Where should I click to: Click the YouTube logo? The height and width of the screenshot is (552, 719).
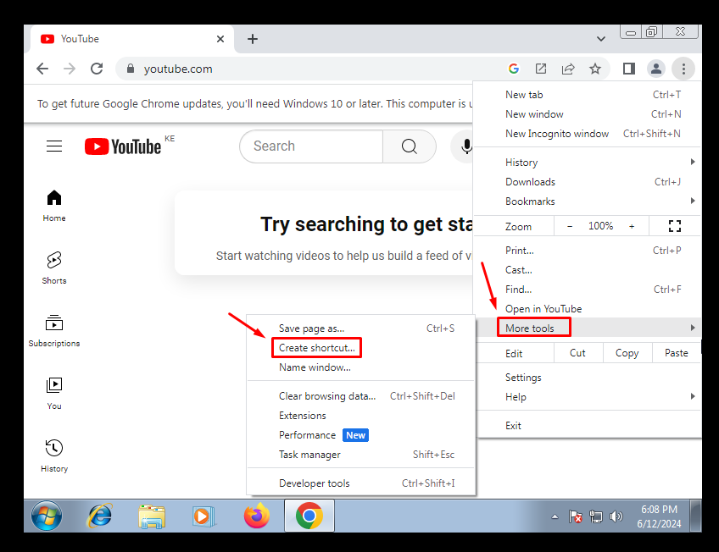(123, 146)
